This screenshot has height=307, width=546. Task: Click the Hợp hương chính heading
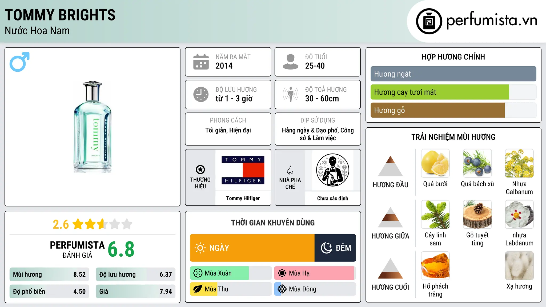tap(453, 57)
